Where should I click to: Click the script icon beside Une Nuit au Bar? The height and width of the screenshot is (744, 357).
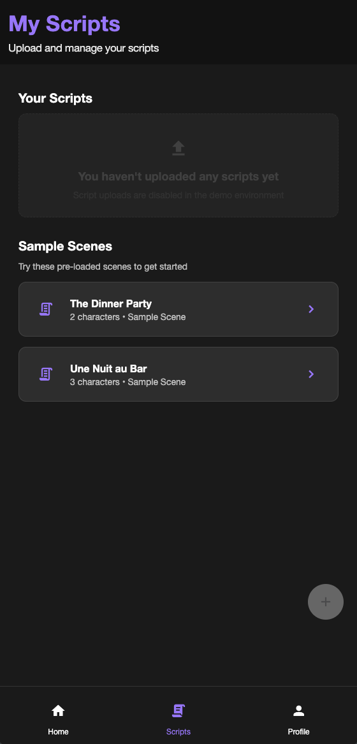point(45,374)
